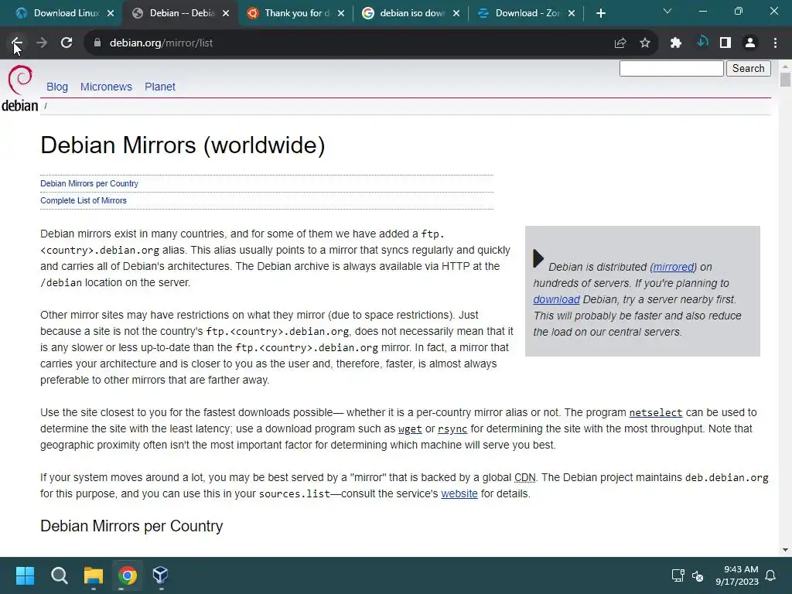Close the 'debian iso dow' tab
This screenshot has height=594, width=792.
[456, 14]
